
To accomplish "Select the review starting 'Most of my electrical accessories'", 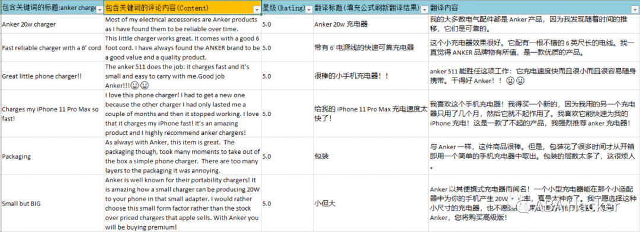I will (x=183, y=24).
